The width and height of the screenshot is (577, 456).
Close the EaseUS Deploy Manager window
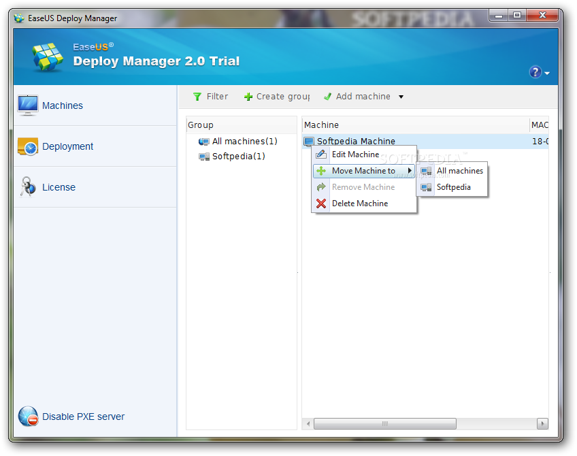pyautogui.click(x=542, y=16)
